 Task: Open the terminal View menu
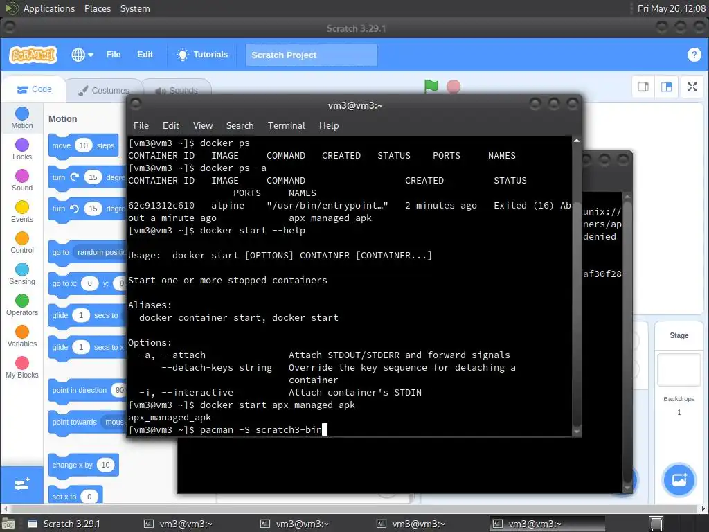click(203, 126)
